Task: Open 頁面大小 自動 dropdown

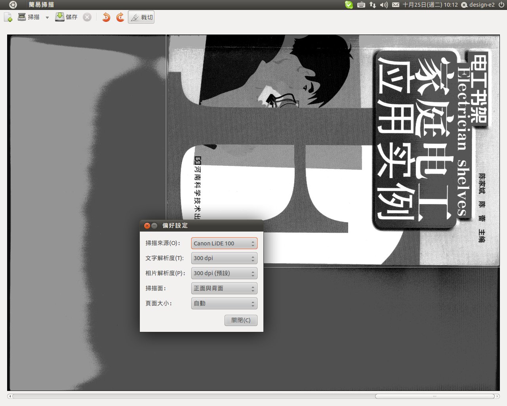Action: click(224, 303)
